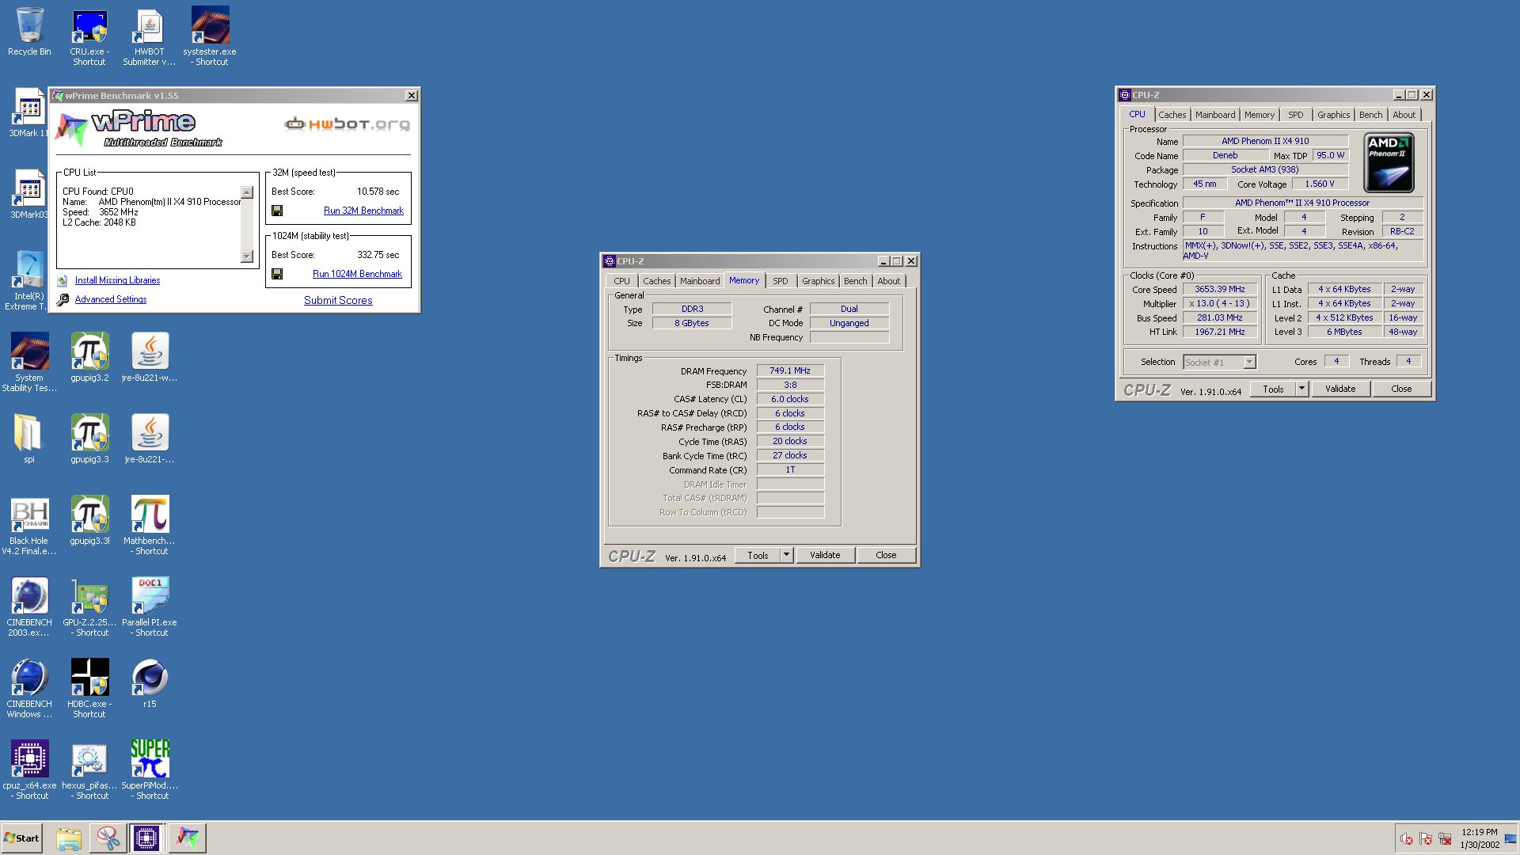This screenshot has height=855, width=1520.
Task: Close the wPrime Benchmark window
Action: (x=411, y=96)
